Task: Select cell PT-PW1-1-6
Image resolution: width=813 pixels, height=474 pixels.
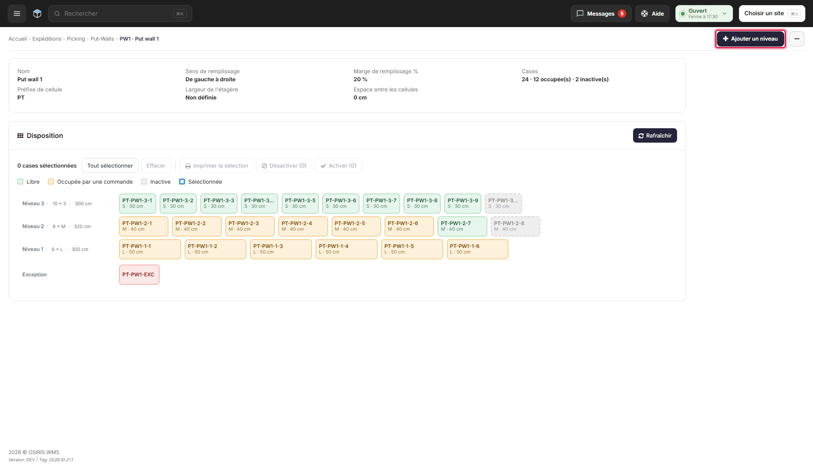Action: coord(478,249)
